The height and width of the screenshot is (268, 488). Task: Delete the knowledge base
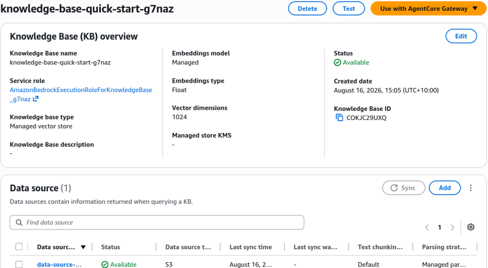307,9
